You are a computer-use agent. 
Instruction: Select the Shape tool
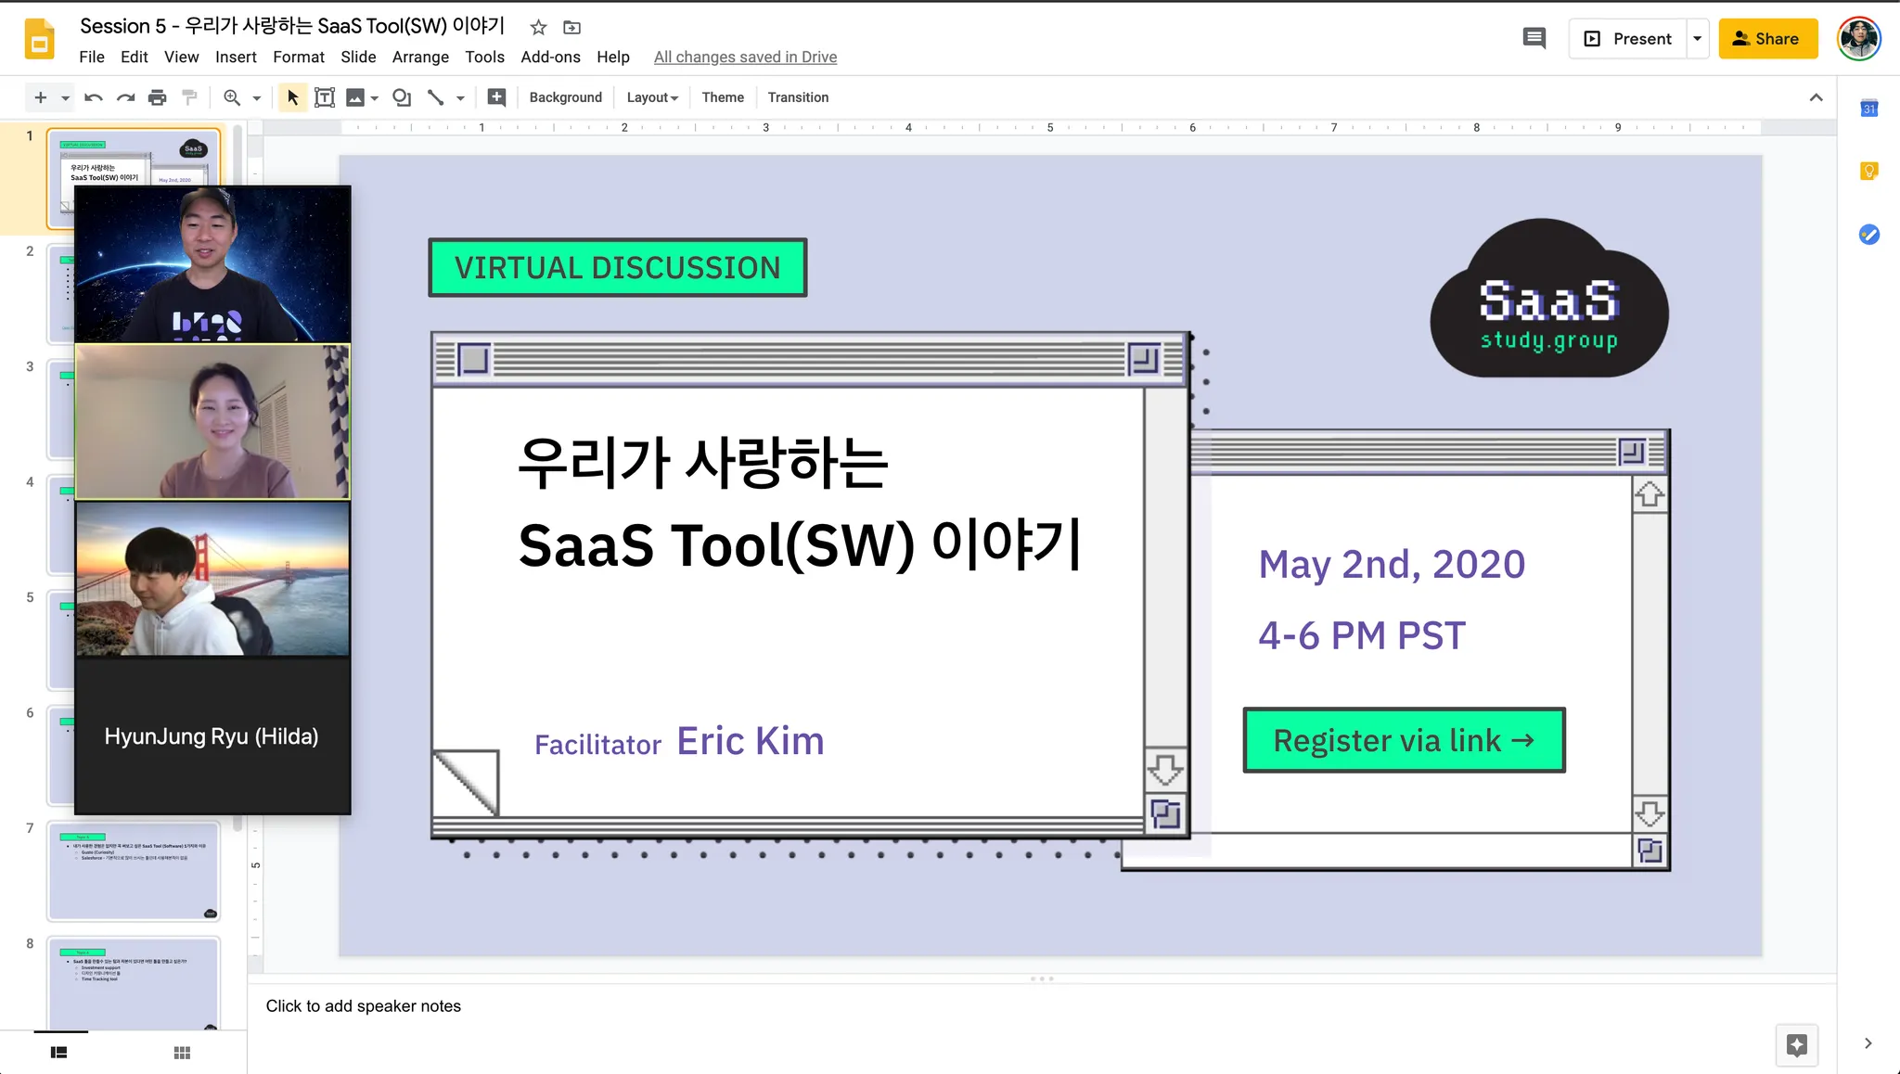402,97
